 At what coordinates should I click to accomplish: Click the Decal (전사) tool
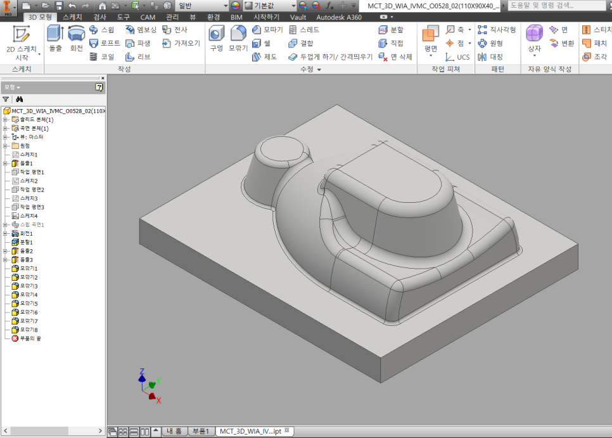175,30
